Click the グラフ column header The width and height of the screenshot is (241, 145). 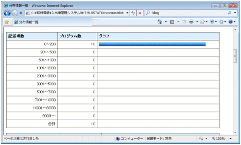tap(158, 36)
